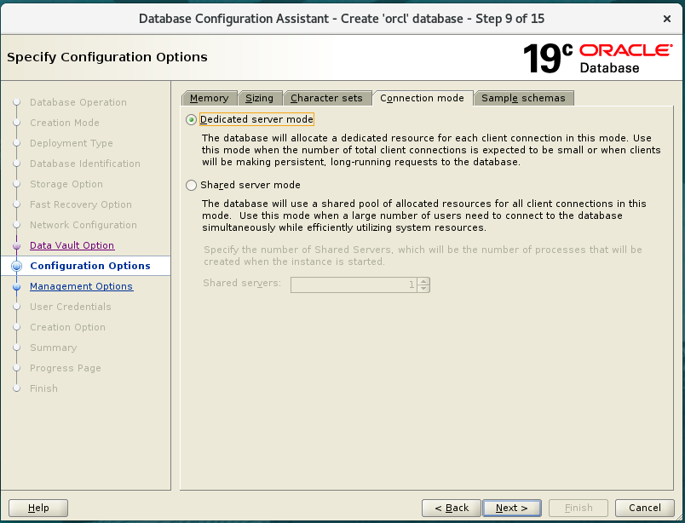Switch to the Memory tab
685x523 pixels.
pyautogui.click(x=210, y=98)
